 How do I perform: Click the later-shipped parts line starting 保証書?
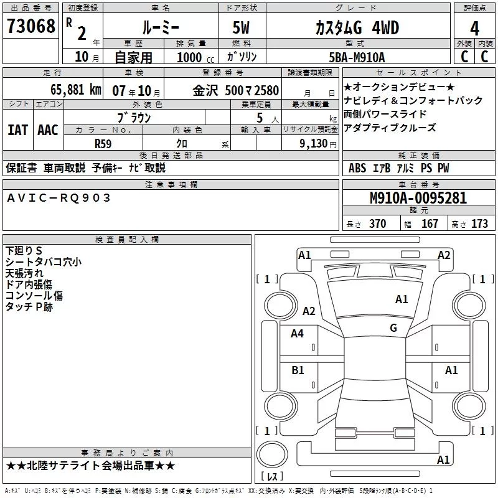pos(86,167)
